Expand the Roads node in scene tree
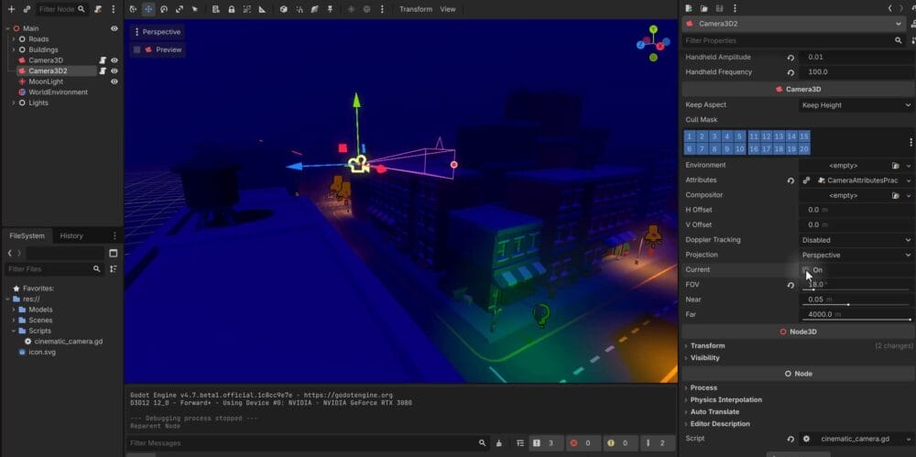The height and width of the screenshot is (457, 916). (x=14, y=39)
